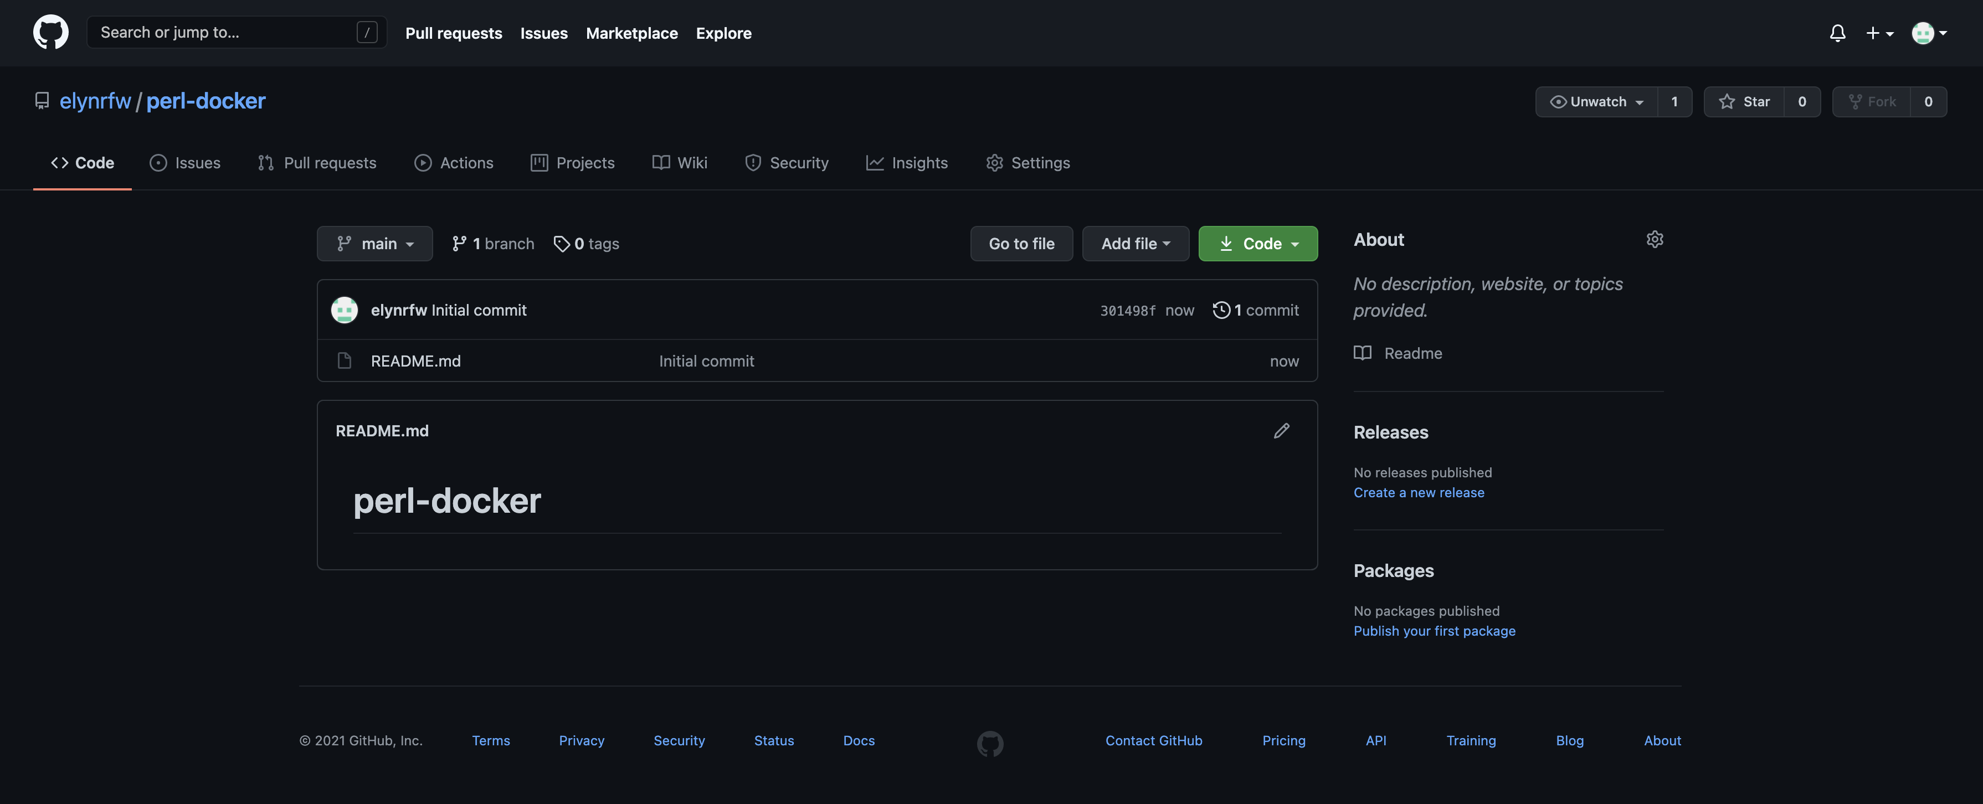
Task: Edit repository details with About gear icon
Action: click(1655, 239)
